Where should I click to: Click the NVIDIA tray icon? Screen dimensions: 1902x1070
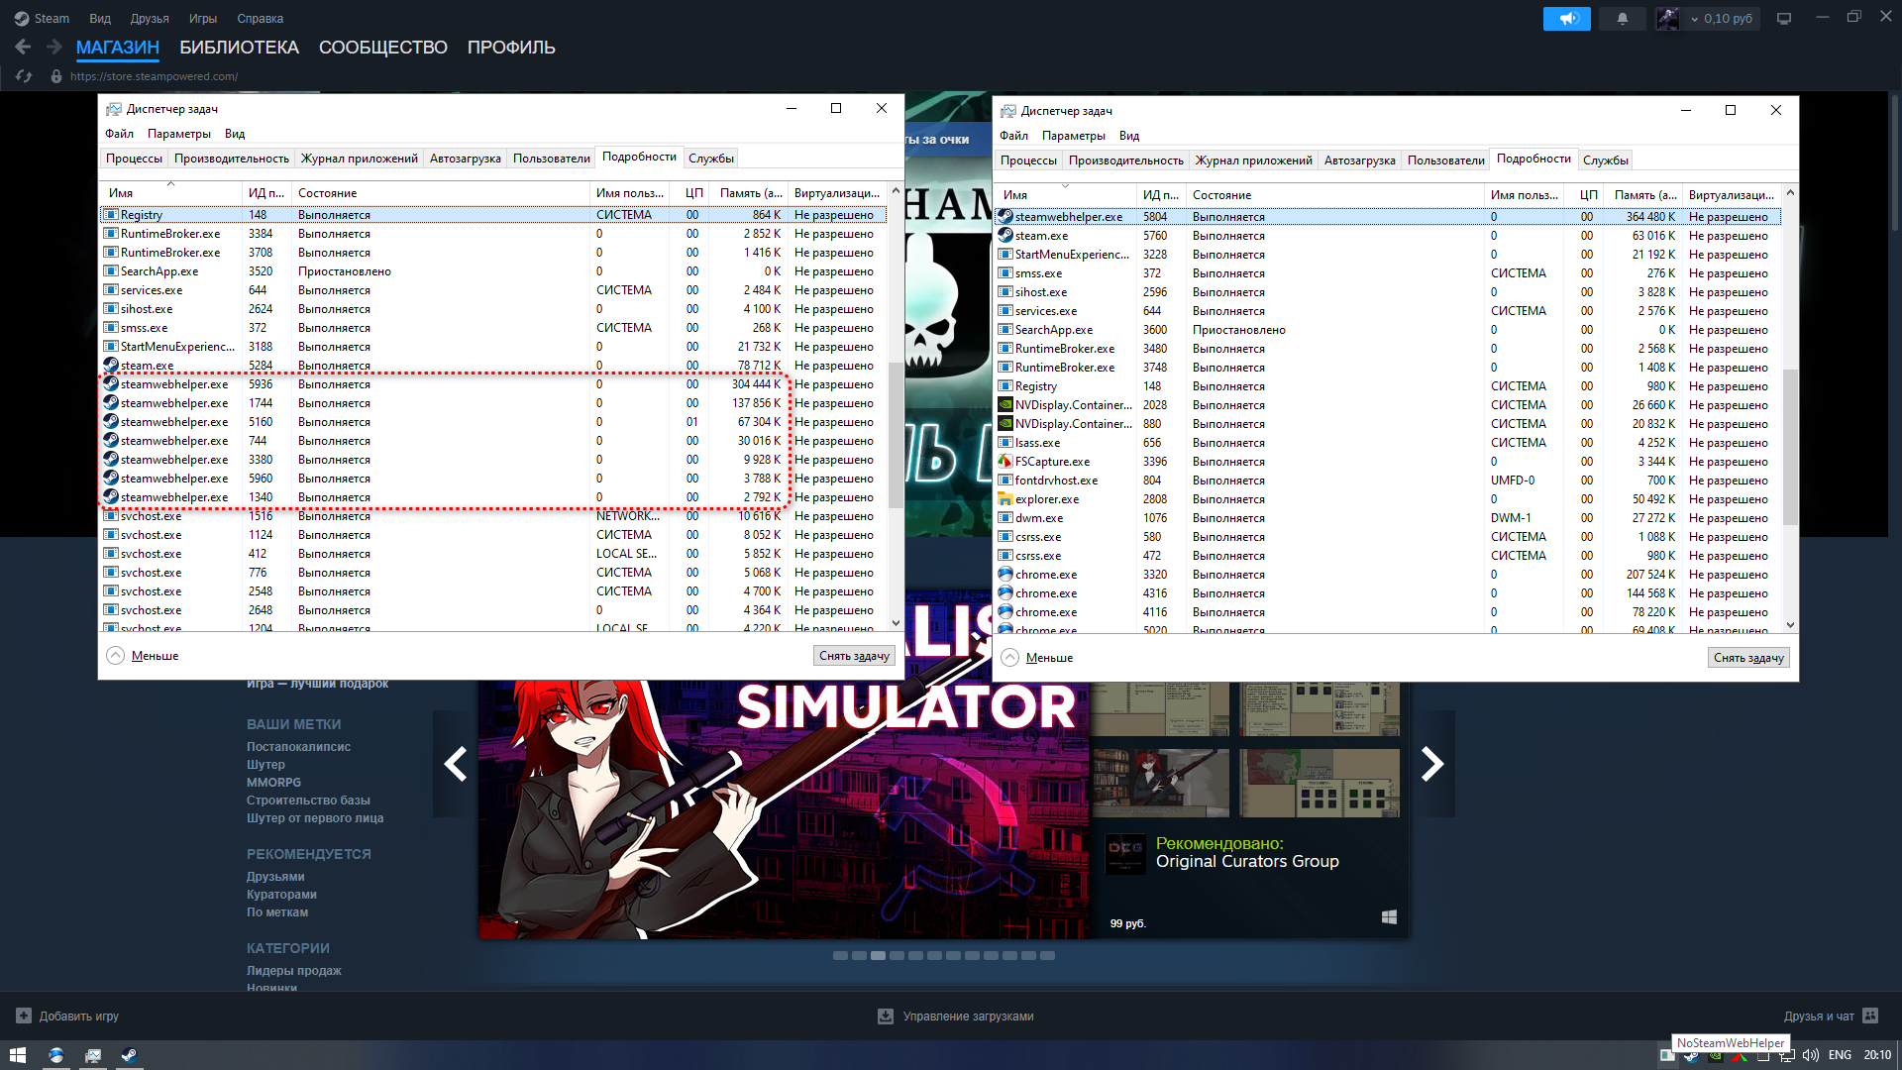1716,1055
